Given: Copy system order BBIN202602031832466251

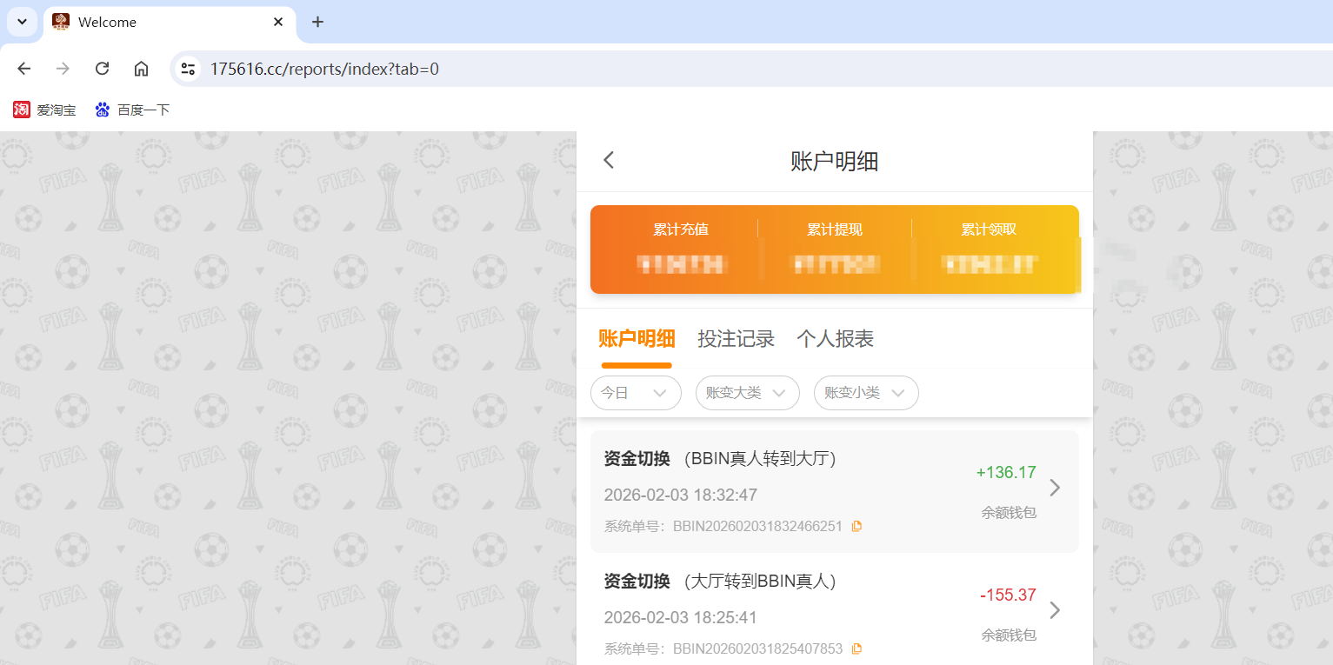Looking at the screenshot, I should (x=857, y=526).
